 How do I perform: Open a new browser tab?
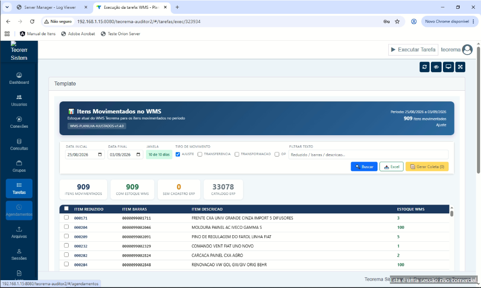click(x=177, y=7)
